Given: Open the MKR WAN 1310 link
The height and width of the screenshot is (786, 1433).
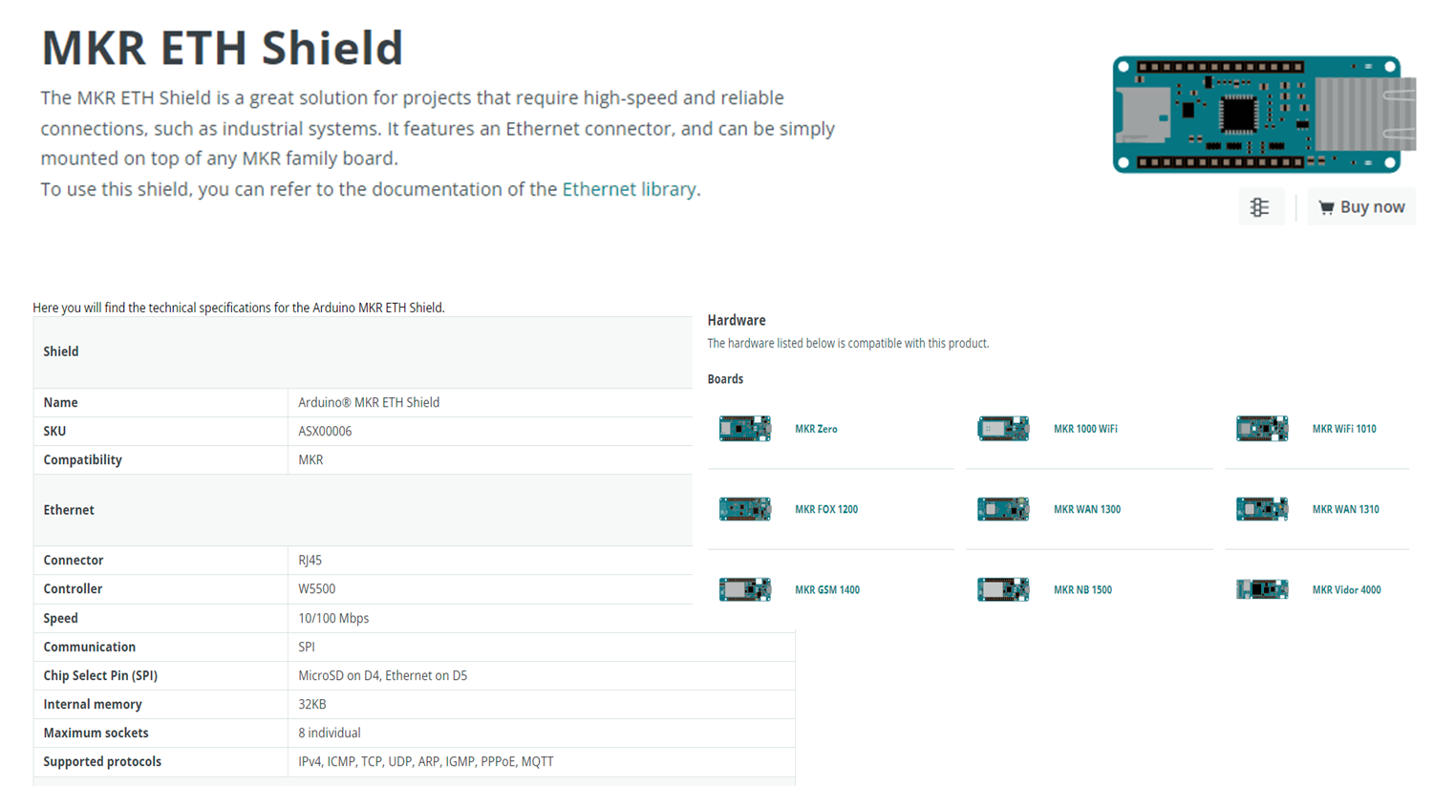Looking at the screenshot, I should (1345, 509).
